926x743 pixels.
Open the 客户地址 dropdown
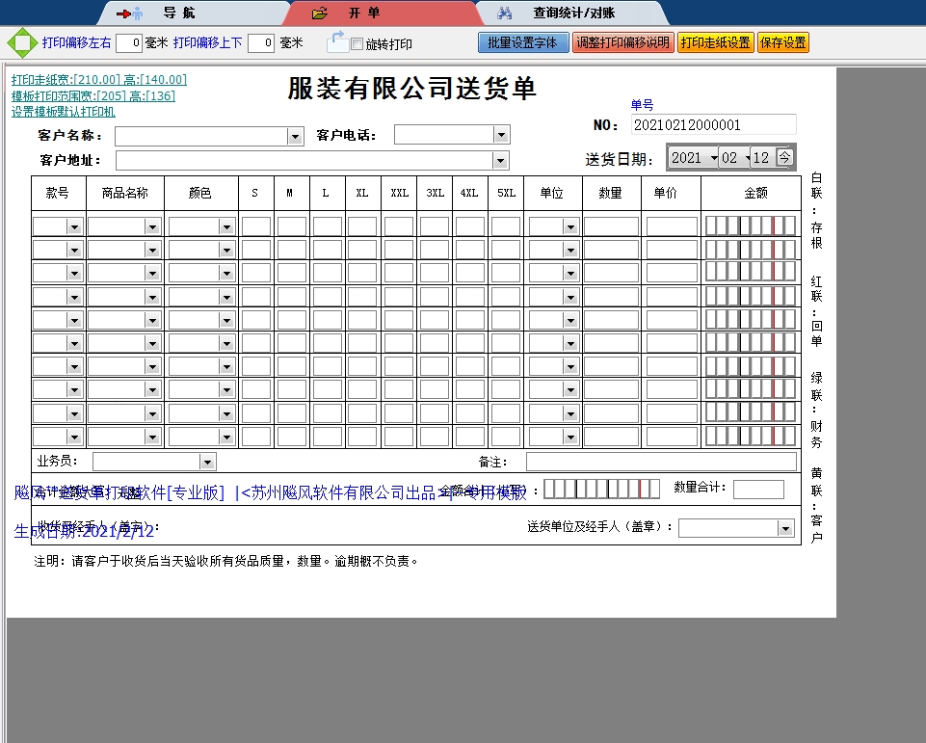point(499,159)
